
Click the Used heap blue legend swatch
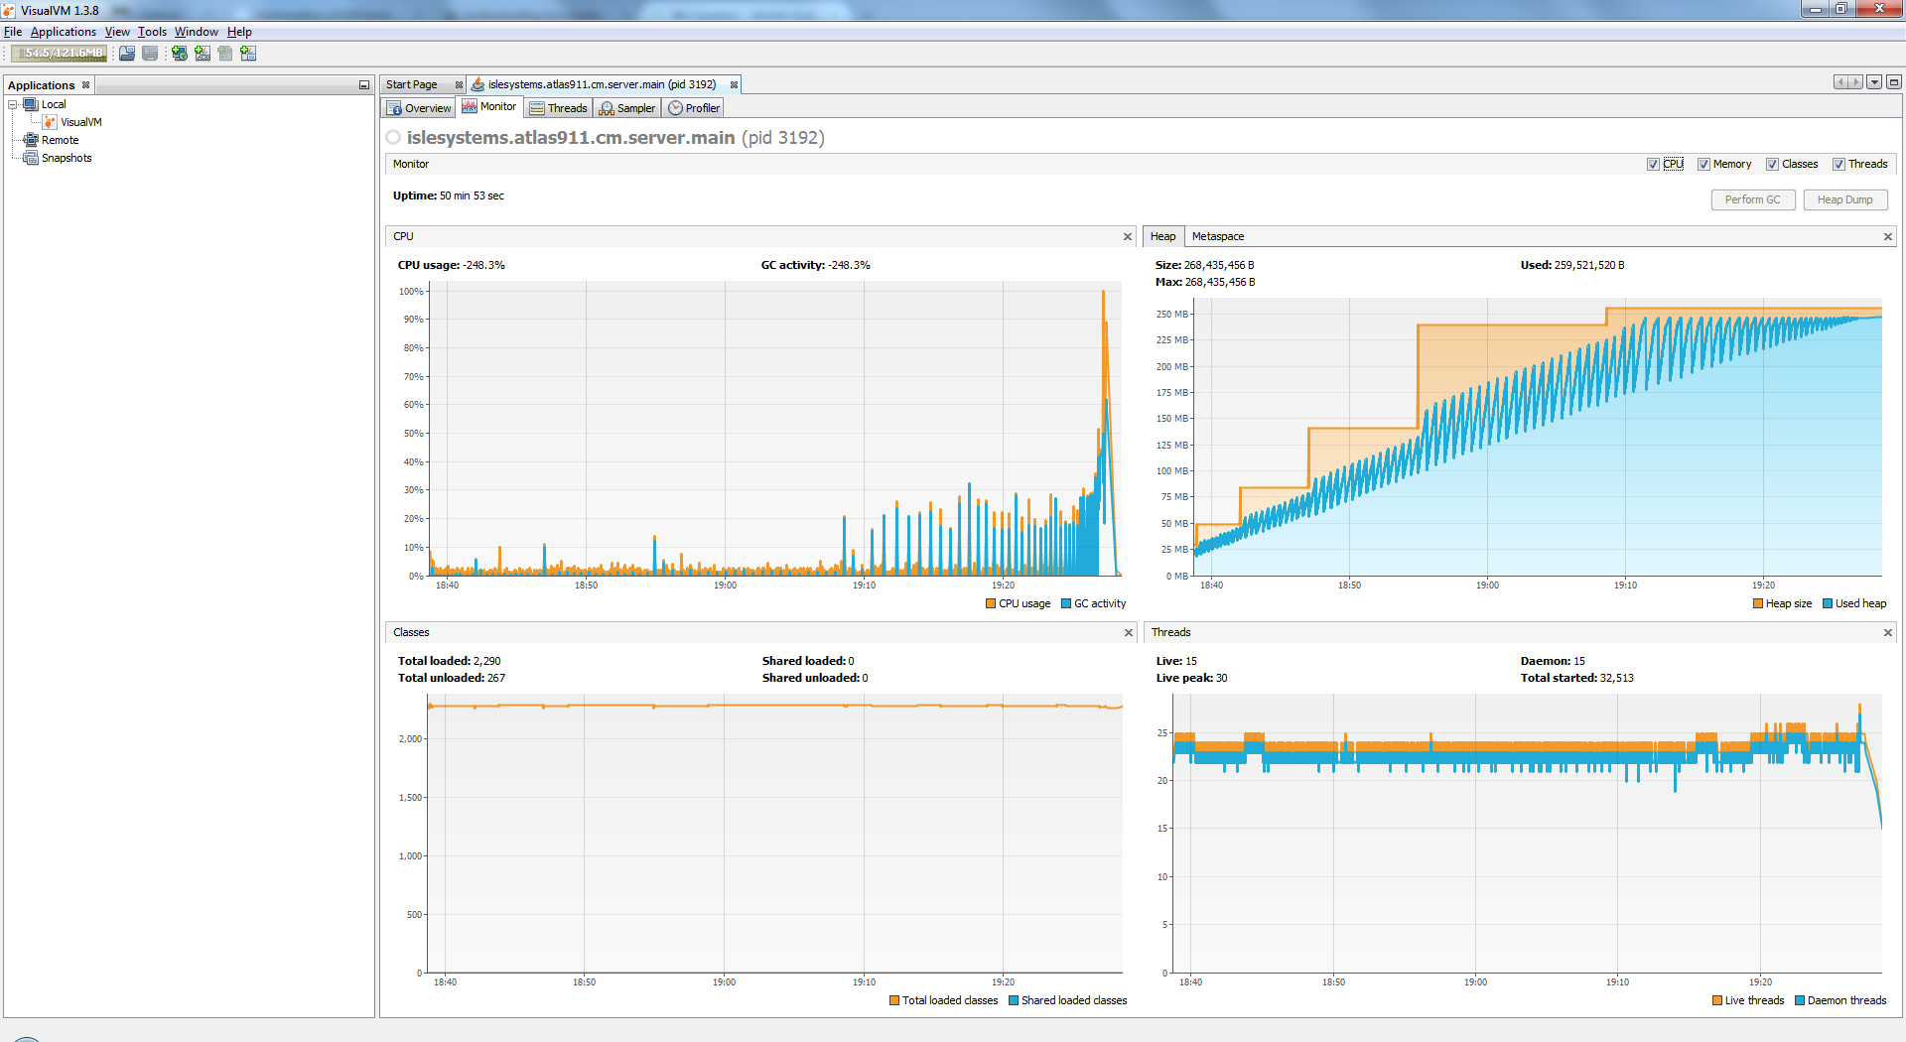coord(1828,603)
